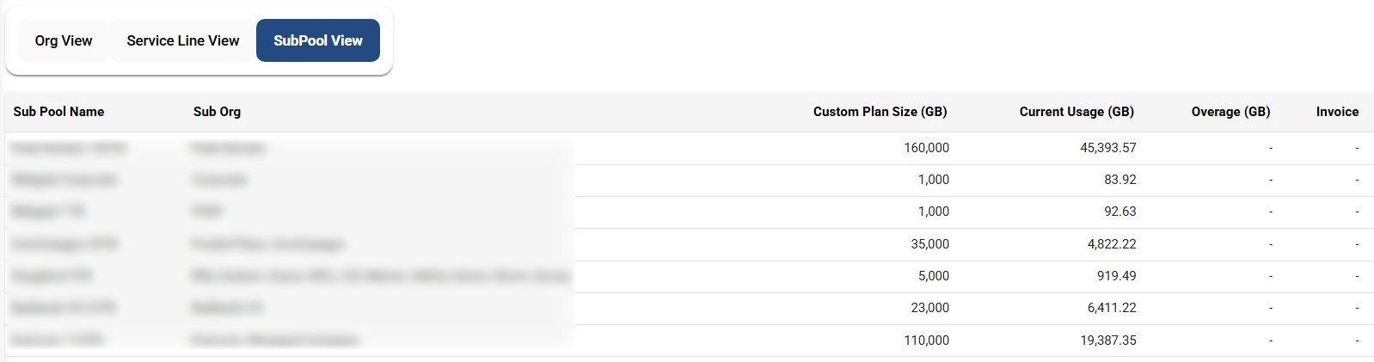
Task: Click the 92.63 current usage value
Action: click(1119, 212)
